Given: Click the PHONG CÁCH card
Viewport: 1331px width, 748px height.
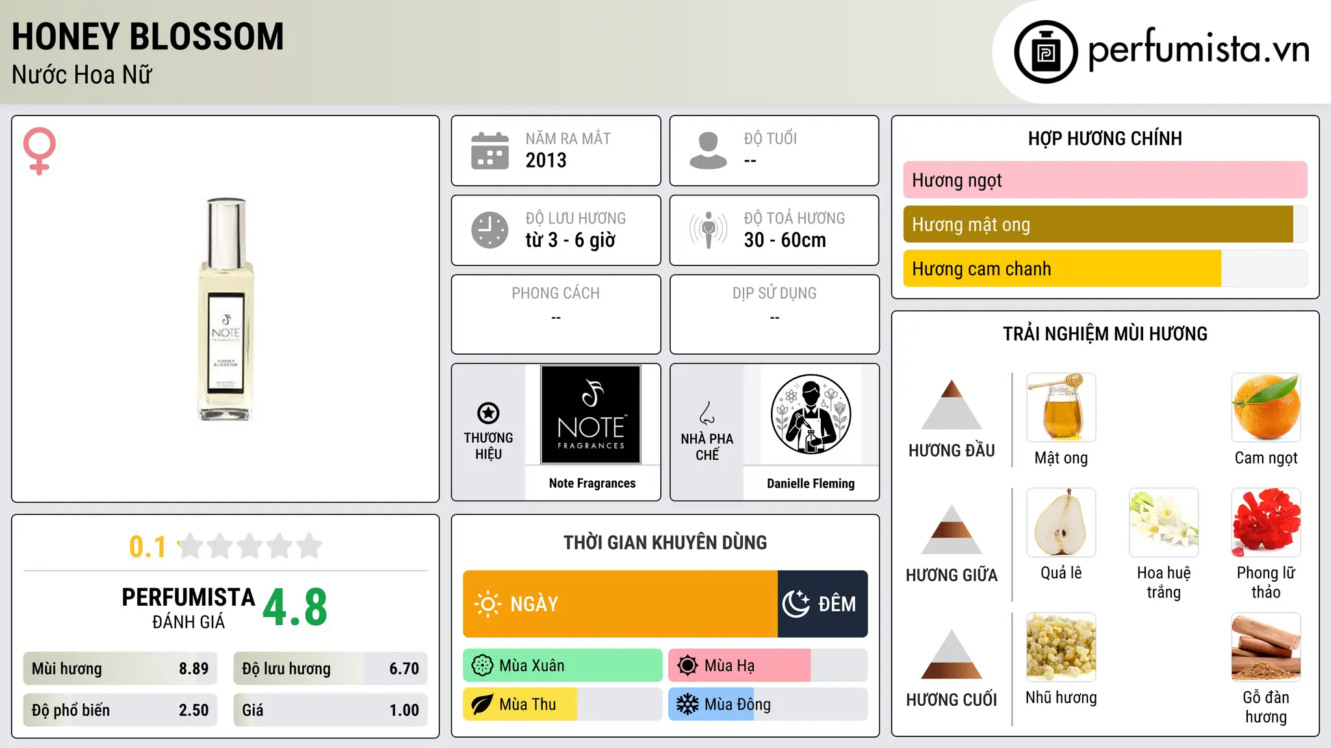Looking at the screenshot, I should [x=556, y=314].
